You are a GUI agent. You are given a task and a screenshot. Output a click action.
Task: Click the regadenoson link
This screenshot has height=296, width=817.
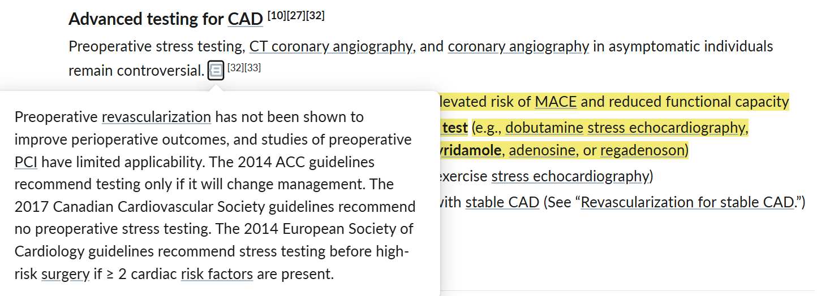[644, 151]
